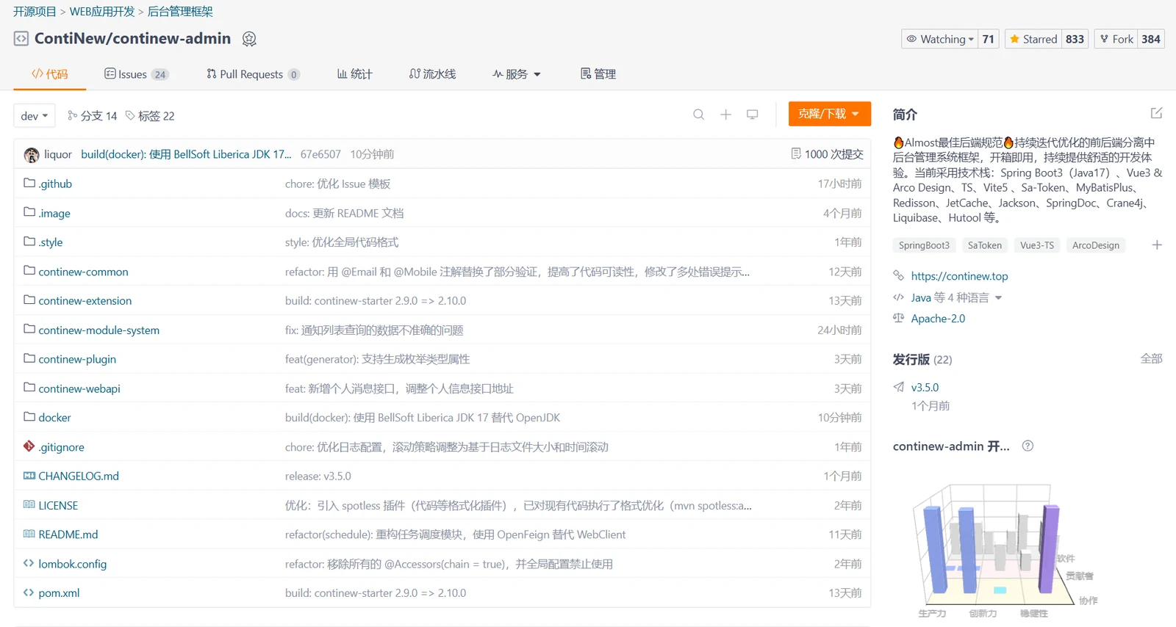
Task: Click the Starred button
Action: coord(1033,39)
